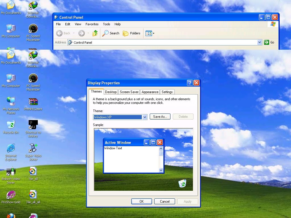Image resolution: width=291 pixels, height=218 pixels.
Task: Close the Display Properties dialog
Action: pyautogui.click(x=196, y=83)
